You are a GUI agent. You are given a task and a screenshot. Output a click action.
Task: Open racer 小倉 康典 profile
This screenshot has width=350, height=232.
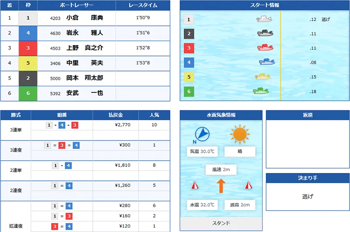pos(84,18)
